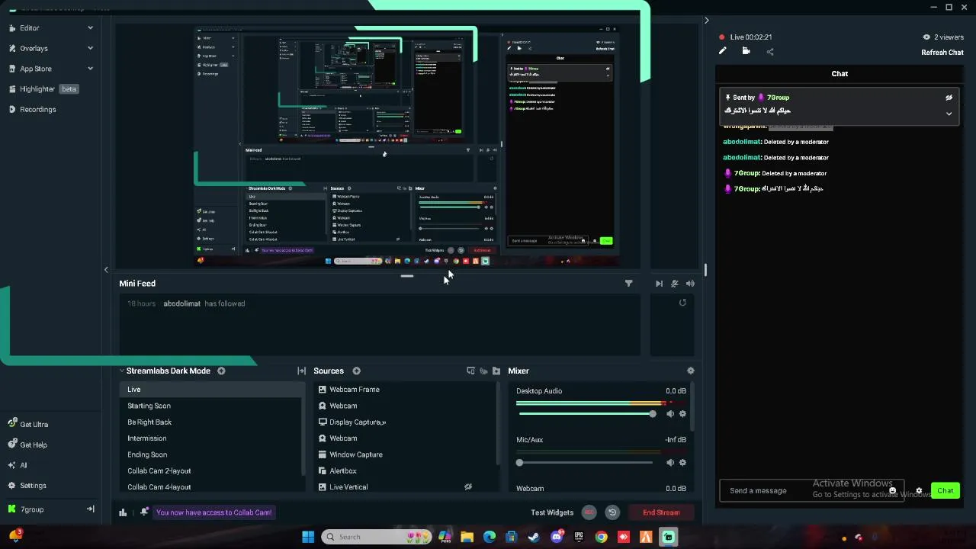This screenshot has width=976, height=549.
Task: Expand the pinned message chevron
Action: click(949, 114)
